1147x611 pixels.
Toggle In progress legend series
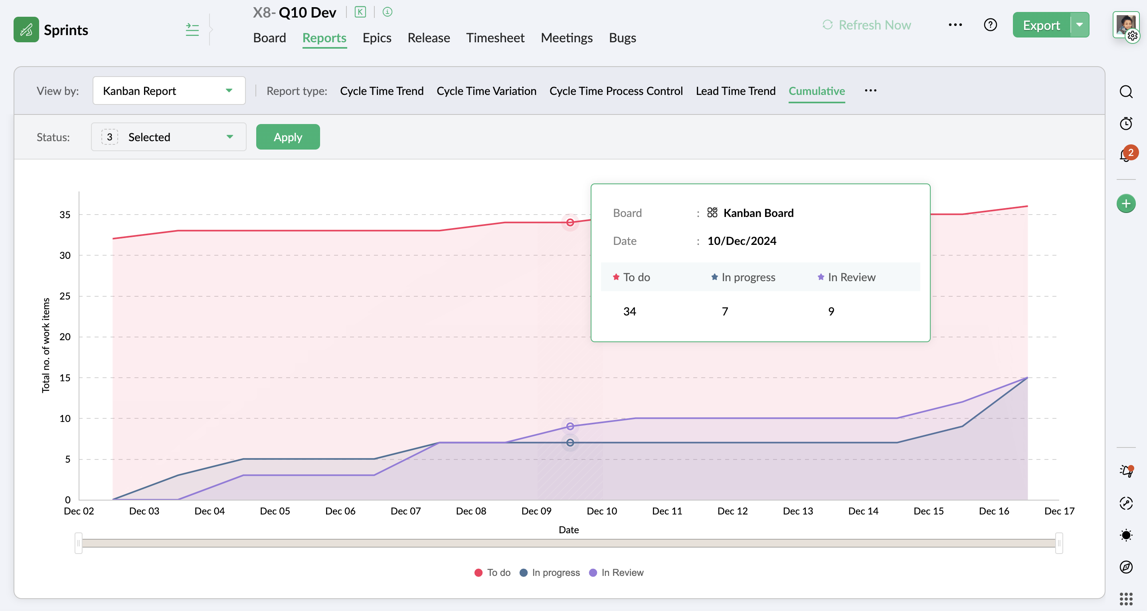point(550,573)
